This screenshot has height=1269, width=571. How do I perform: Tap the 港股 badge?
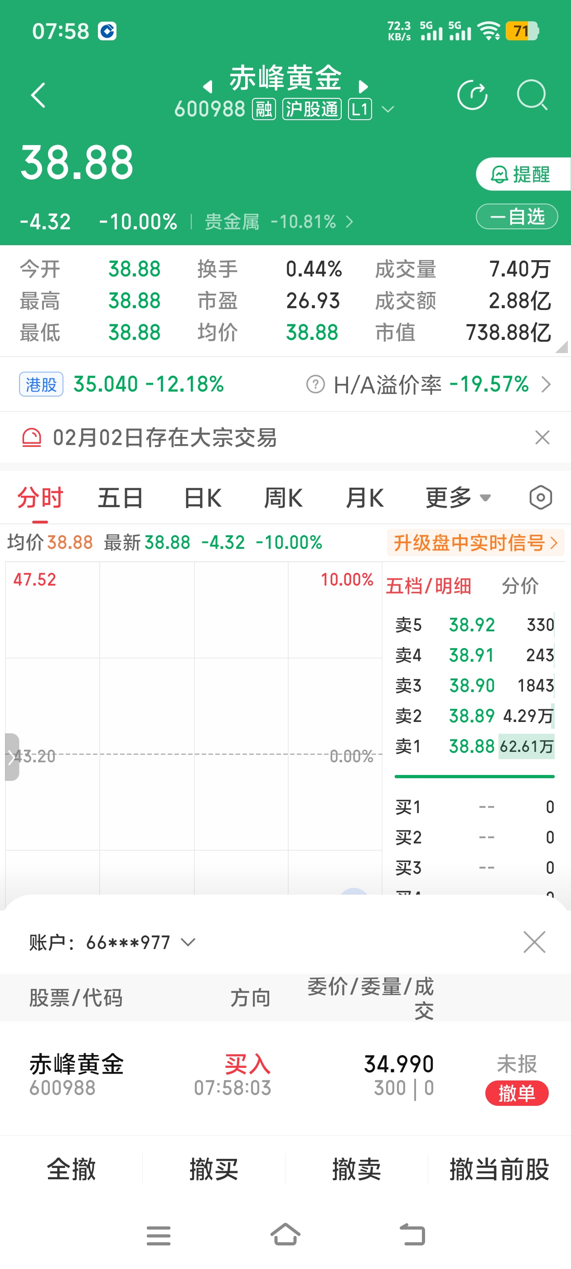click(x=41, y=384)
